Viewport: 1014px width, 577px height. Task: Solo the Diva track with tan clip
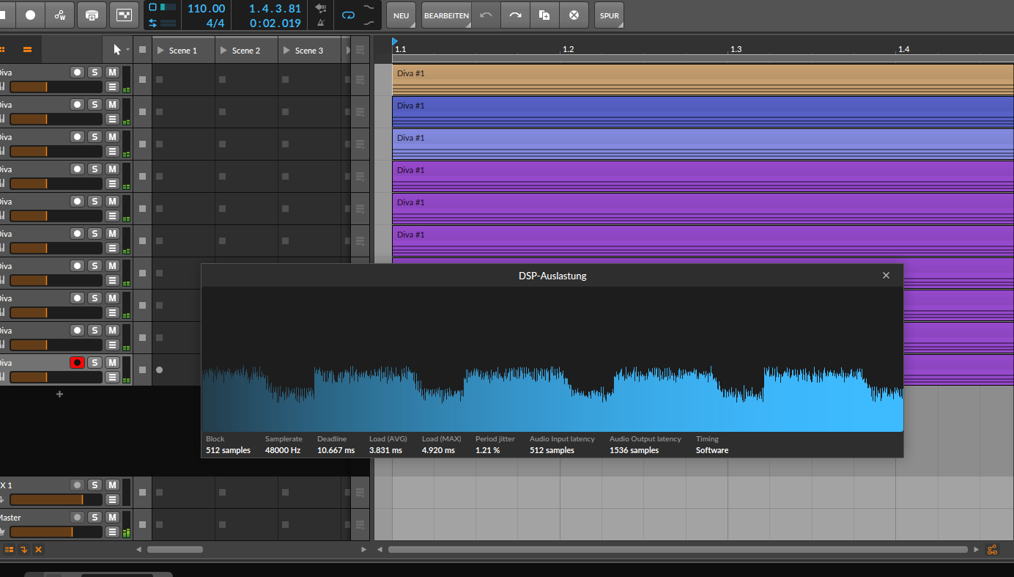(95, 72)
